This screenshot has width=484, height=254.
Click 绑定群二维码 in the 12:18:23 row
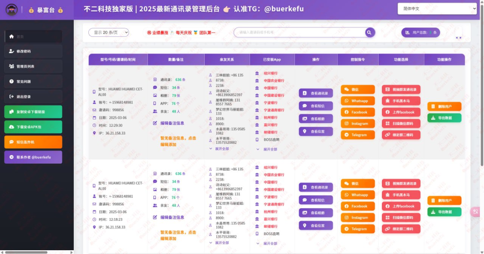click(x=401, y=229)
